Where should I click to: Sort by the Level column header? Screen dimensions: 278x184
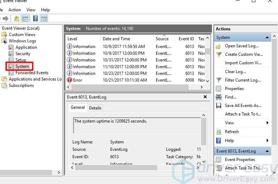(83, 39)
